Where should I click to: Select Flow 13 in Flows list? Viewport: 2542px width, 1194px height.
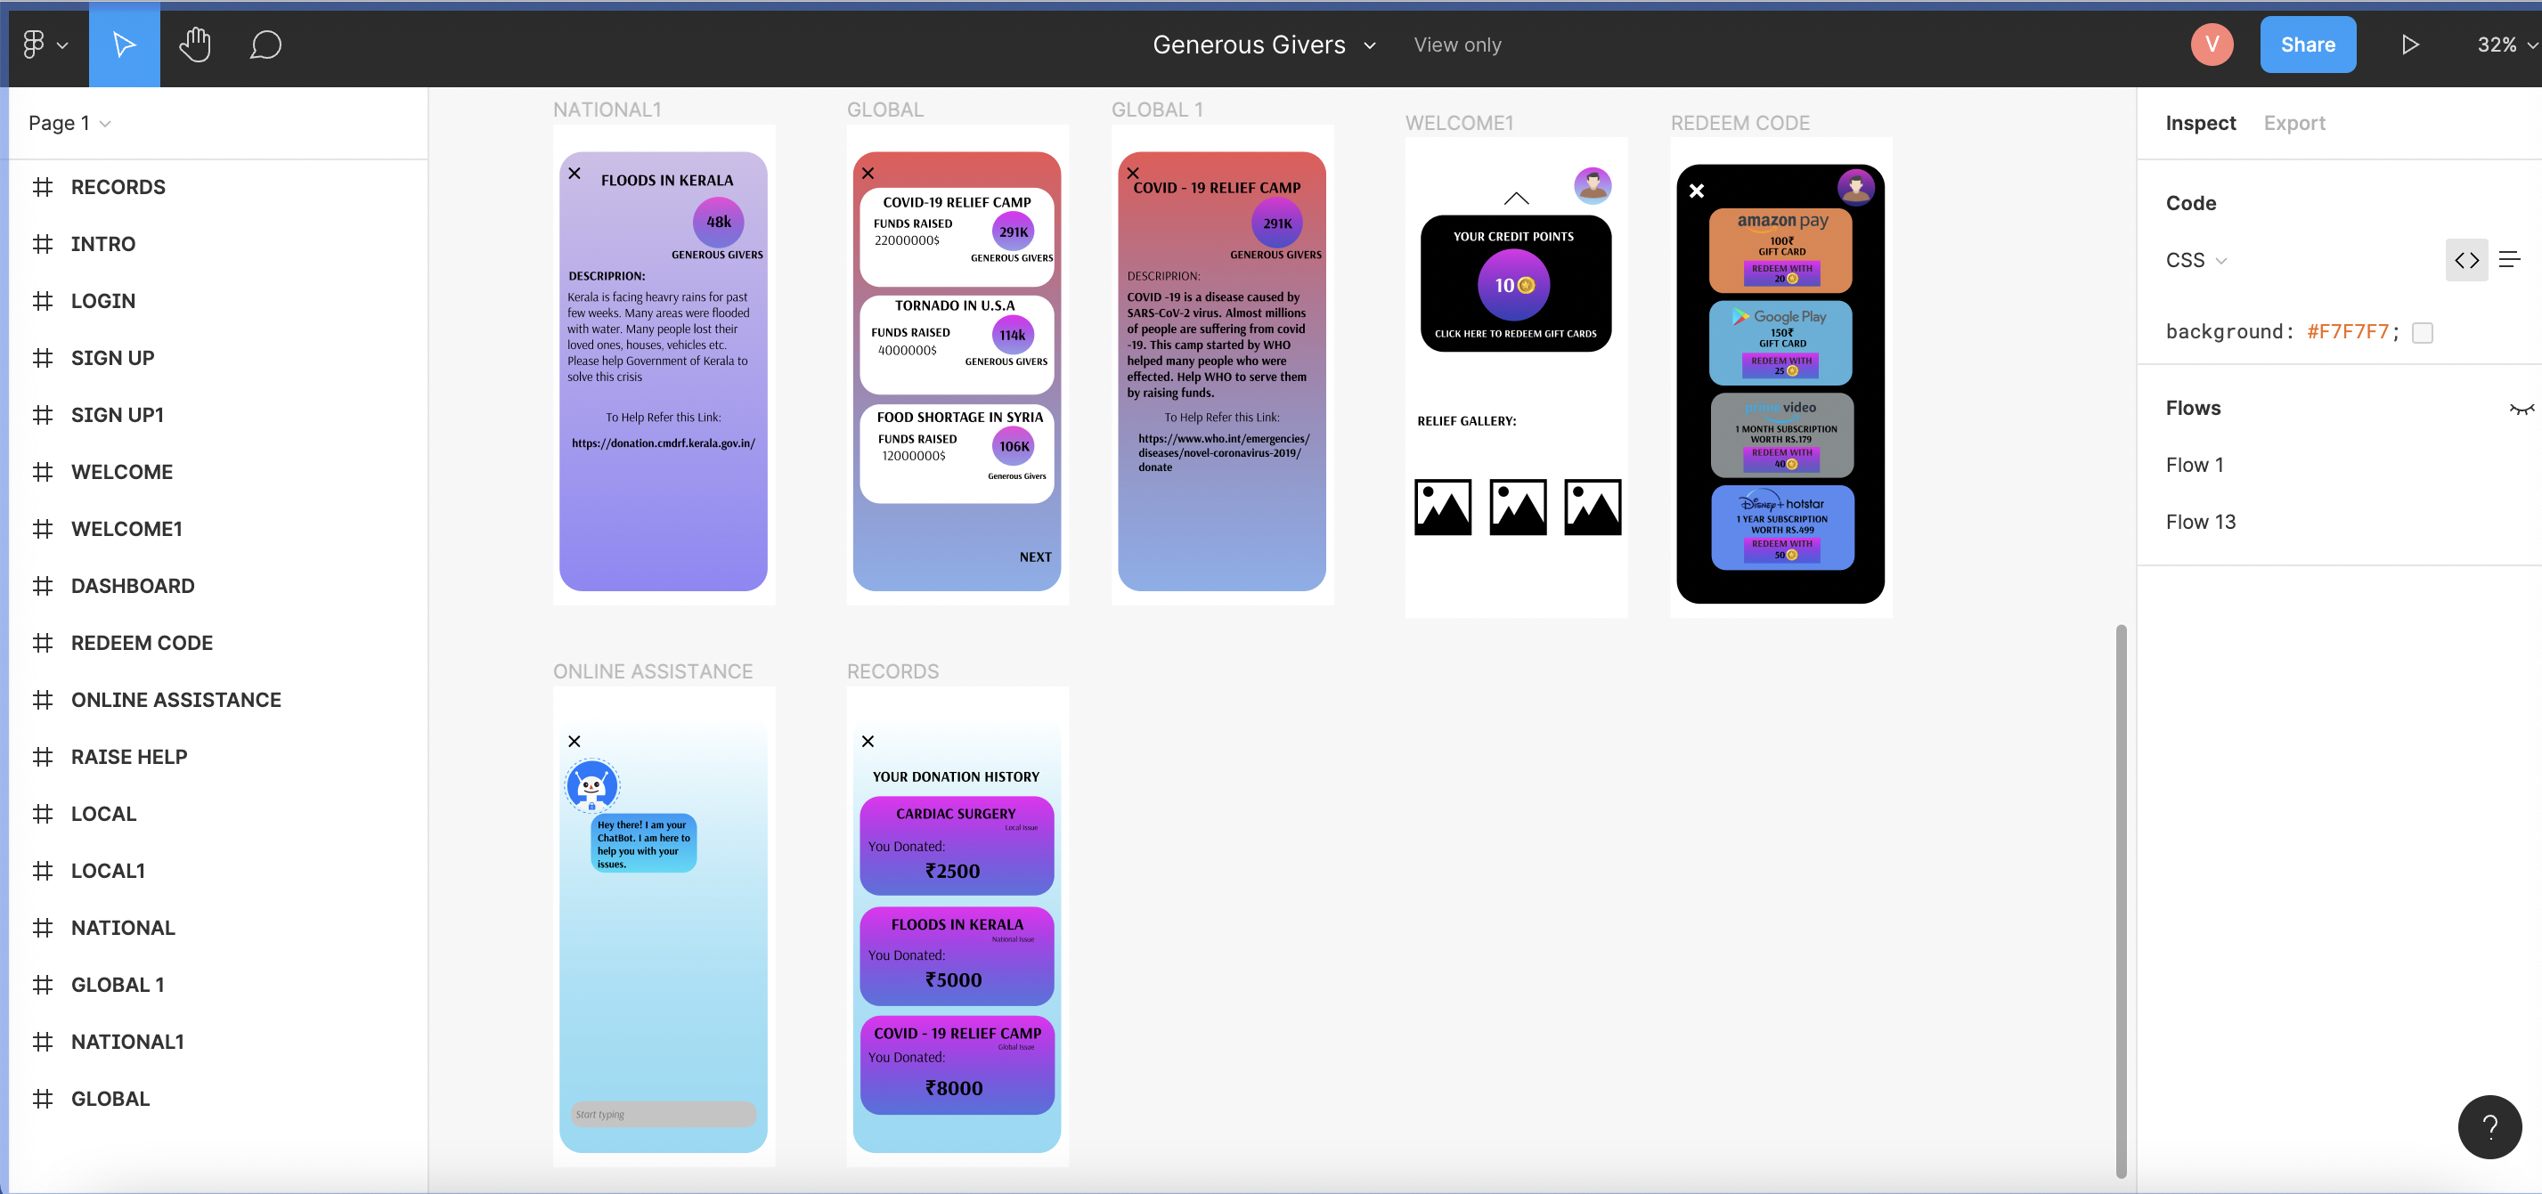[x=2200, y=522]
